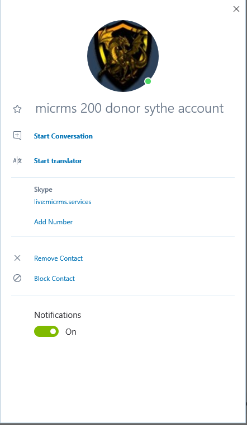The height and width of the screenshot is (425, 247).
Task: Open the dragon shield profile picture
Action: pyautogui.click(x=123, y=56)
